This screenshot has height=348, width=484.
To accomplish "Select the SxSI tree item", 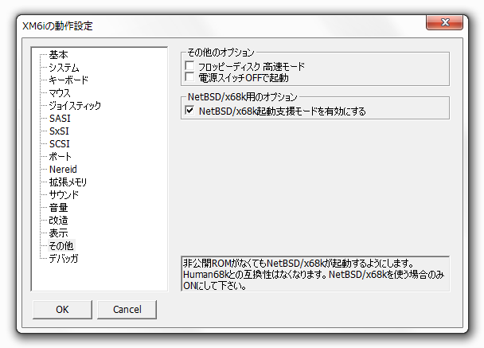I will coord(59,131).
